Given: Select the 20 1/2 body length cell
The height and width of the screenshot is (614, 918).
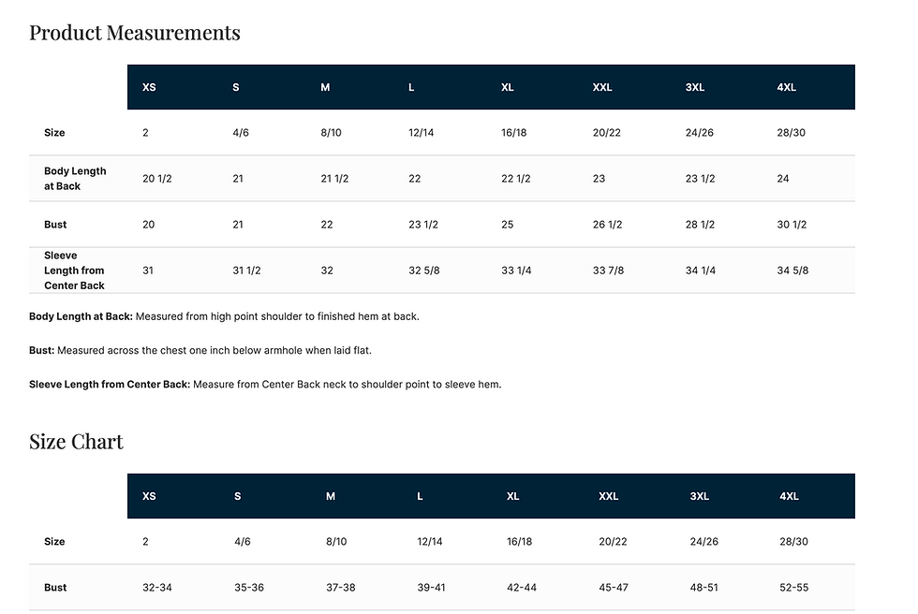Looking at the screenshot, I should click(155, 179).
